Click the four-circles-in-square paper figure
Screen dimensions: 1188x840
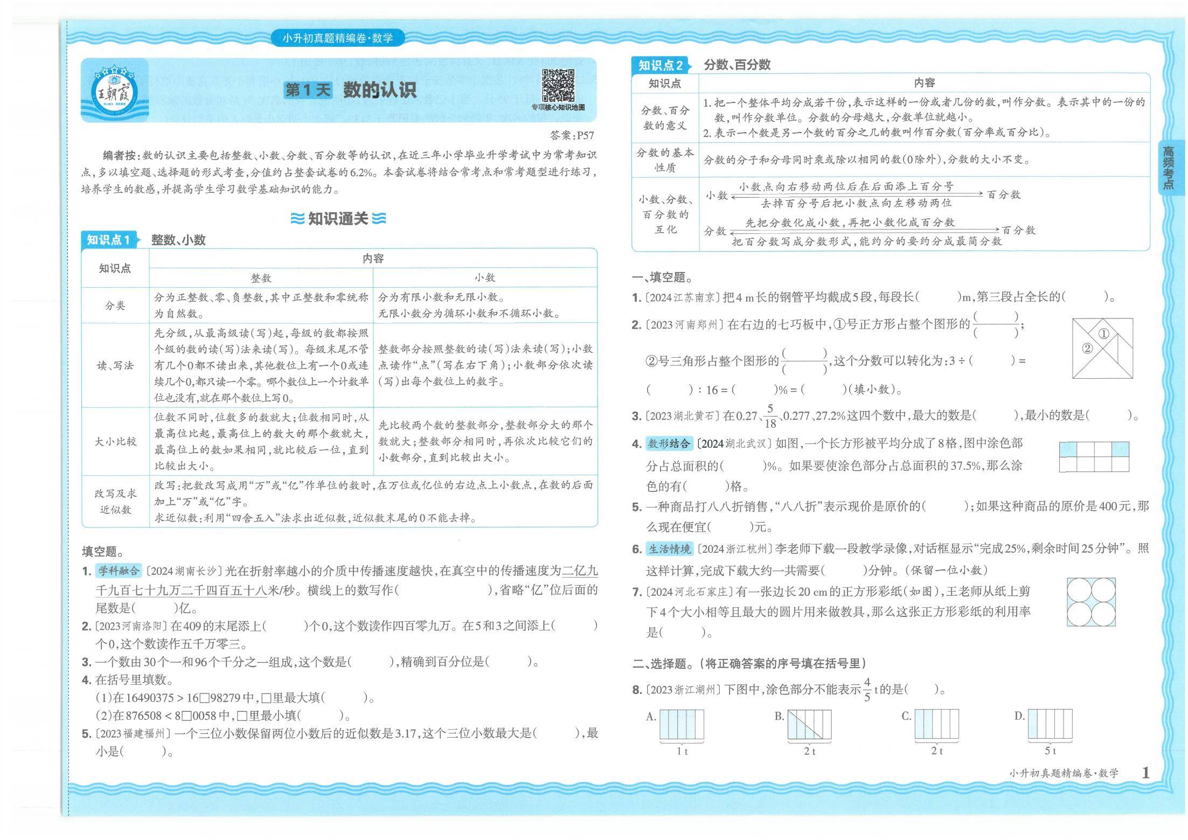[x=1091, y=602]
